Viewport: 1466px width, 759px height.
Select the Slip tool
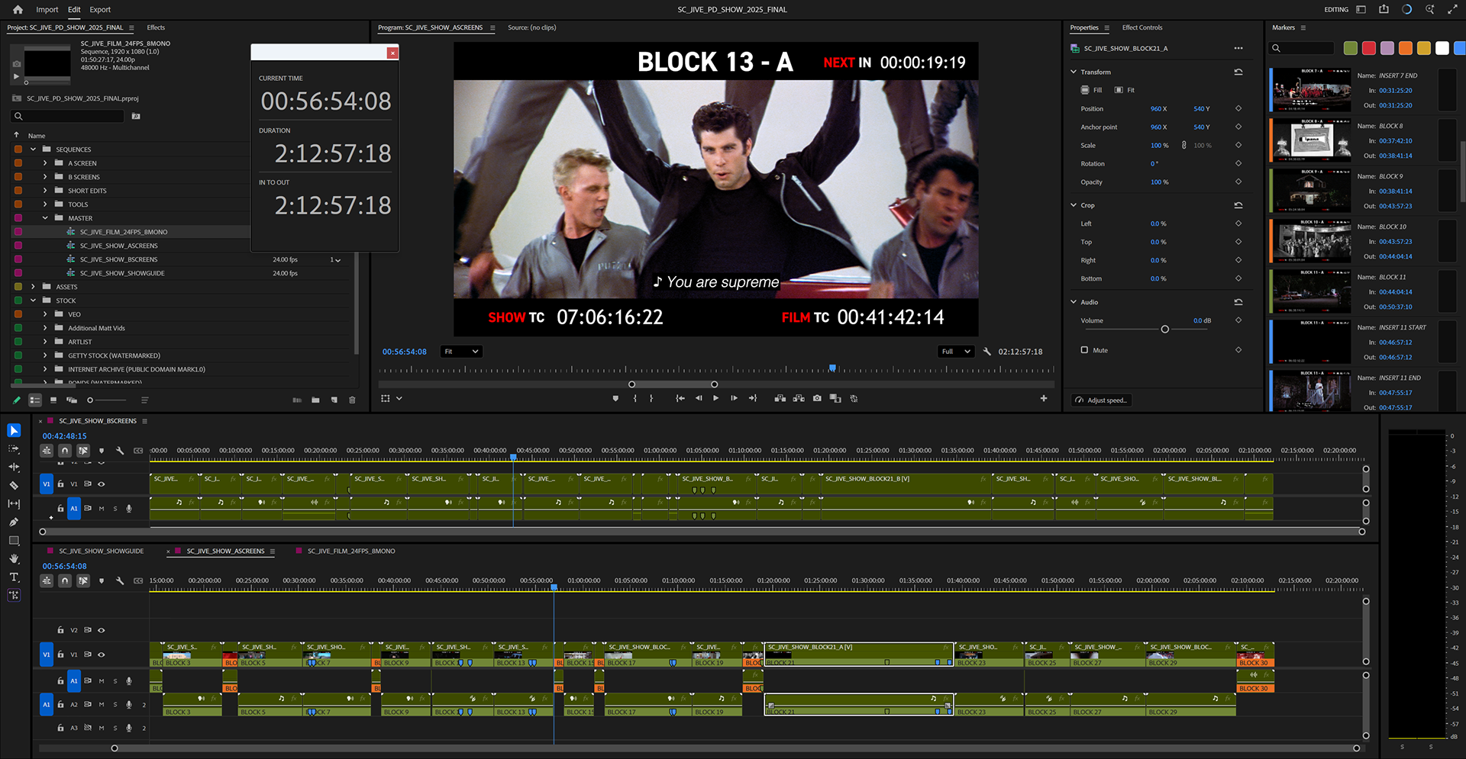pos(14,503)
